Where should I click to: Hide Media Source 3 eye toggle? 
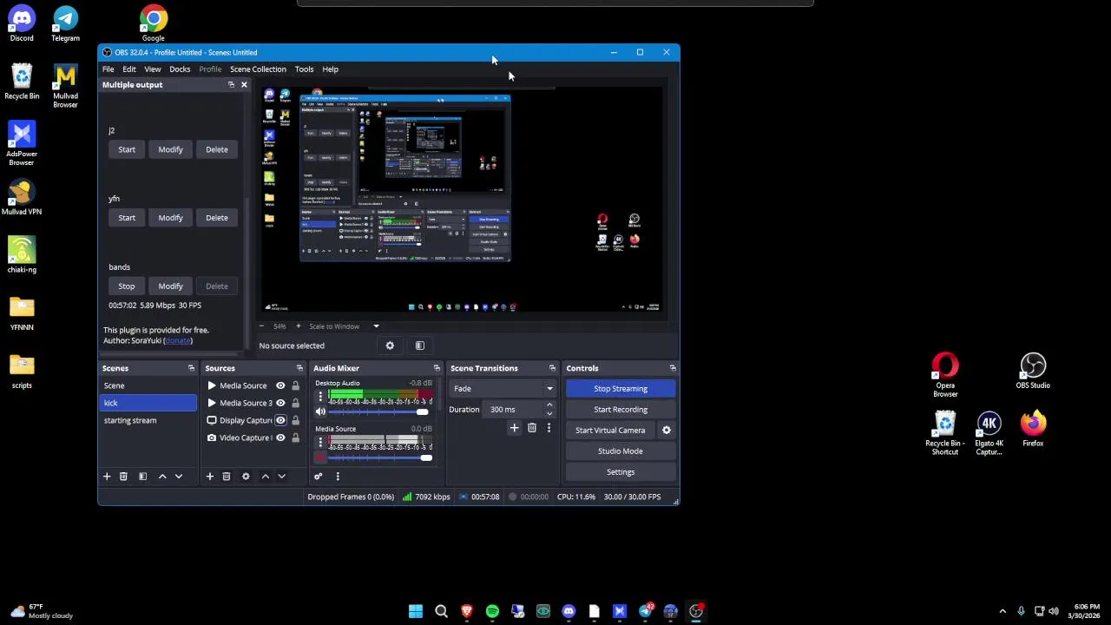pos(280,403)
